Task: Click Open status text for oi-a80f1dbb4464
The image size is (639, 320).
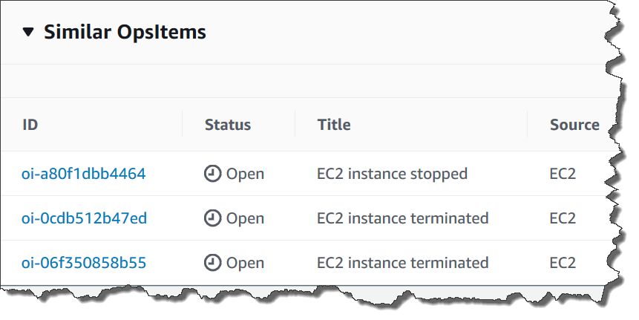Action: (245, 174)
